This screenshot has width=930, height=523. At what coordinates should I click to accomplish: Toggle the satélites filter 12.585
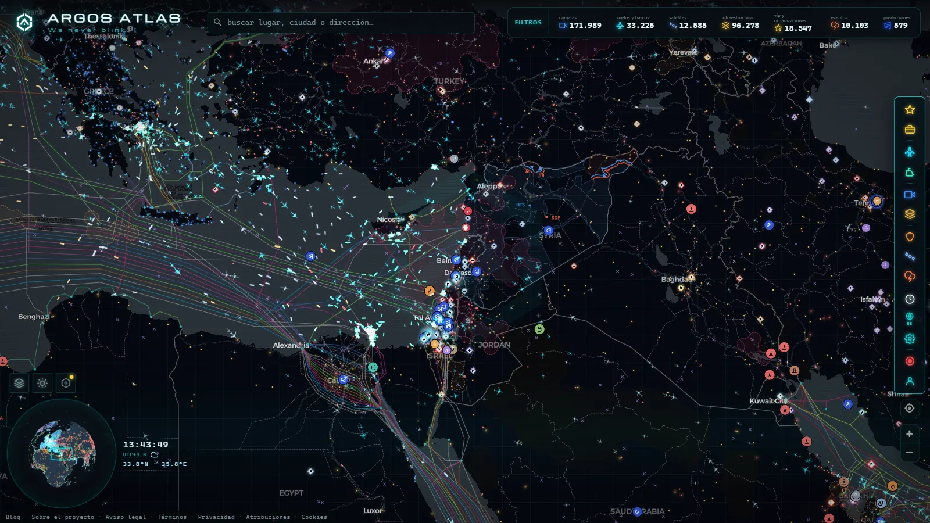coord(688,23)
